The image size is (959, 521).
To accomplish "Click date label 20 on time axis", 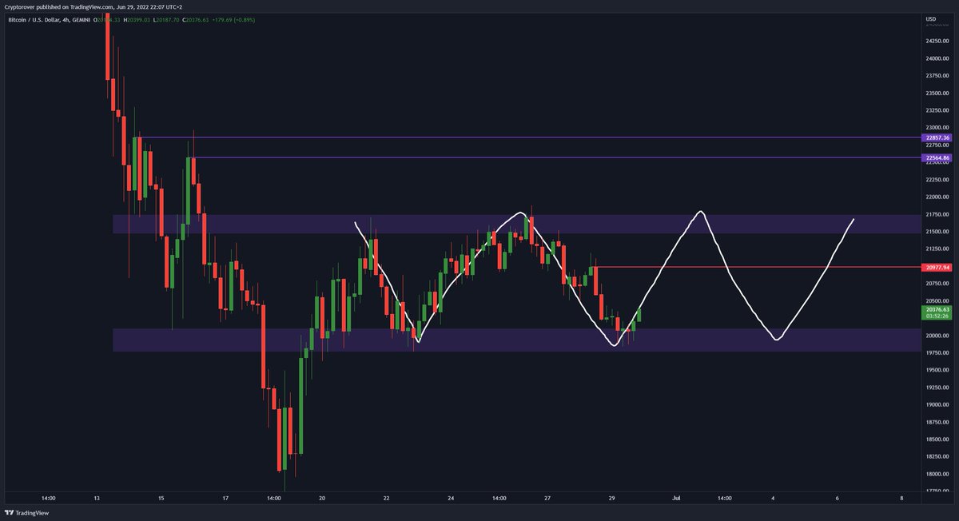I will (322, 498).
